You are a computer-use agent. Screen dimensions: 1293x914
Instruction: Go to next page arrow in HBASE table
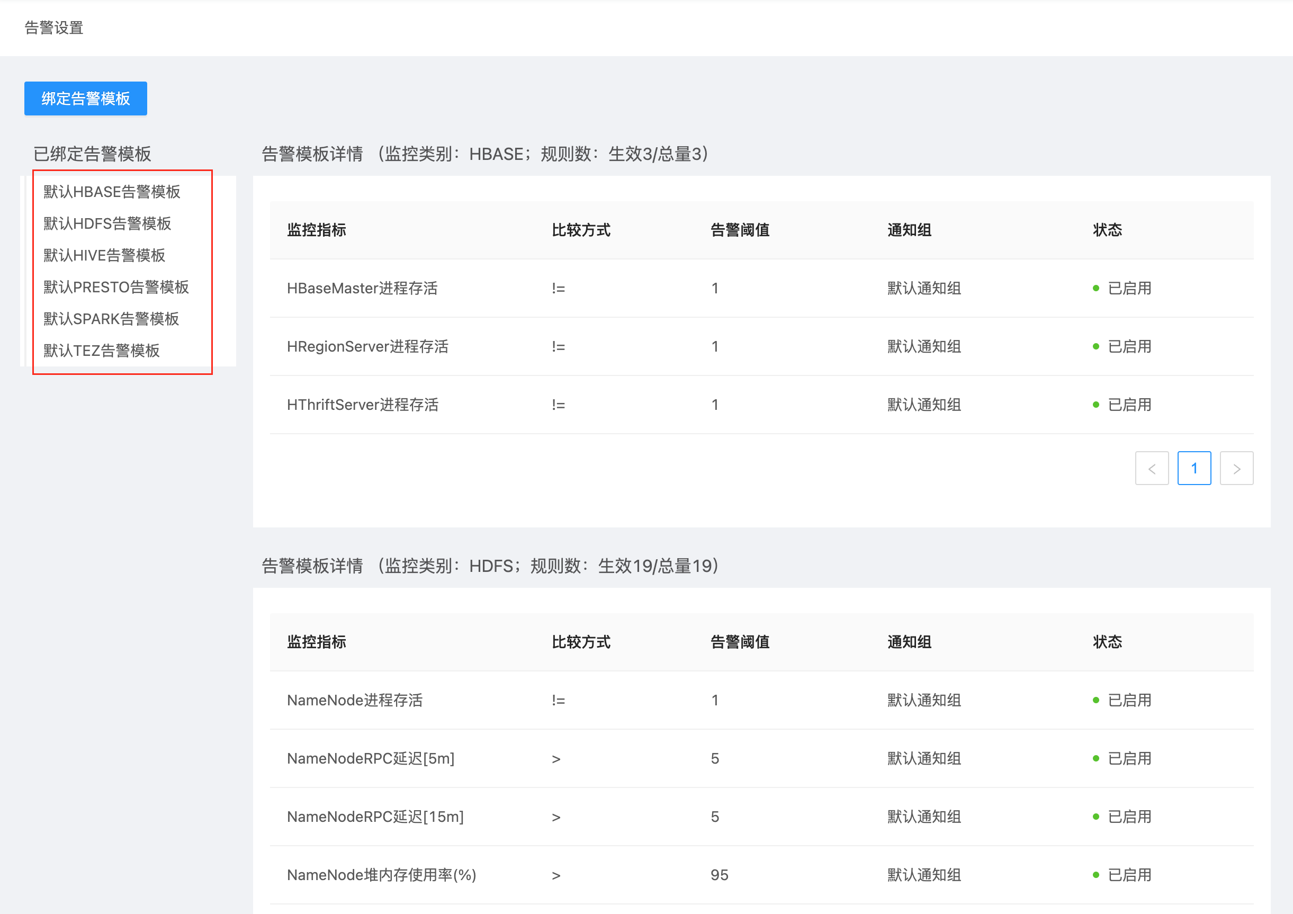pyautogui.click(x=1236, y=469)
